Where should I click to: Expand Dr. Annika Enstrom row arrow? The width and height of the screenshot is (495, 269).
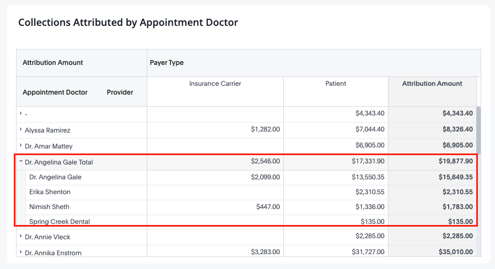point(21,252)
